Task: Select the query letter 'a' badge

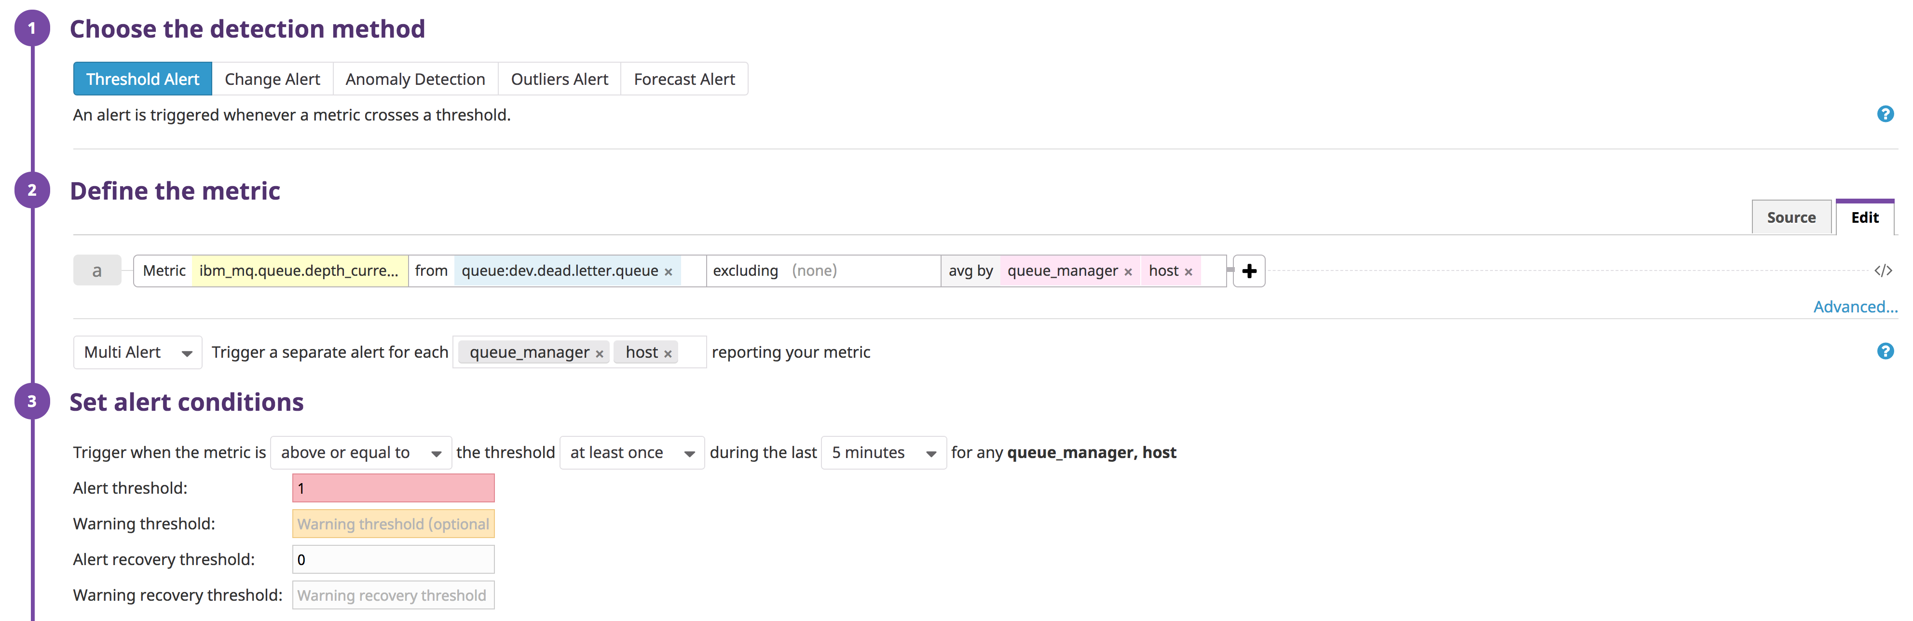Action: (96, 270)
